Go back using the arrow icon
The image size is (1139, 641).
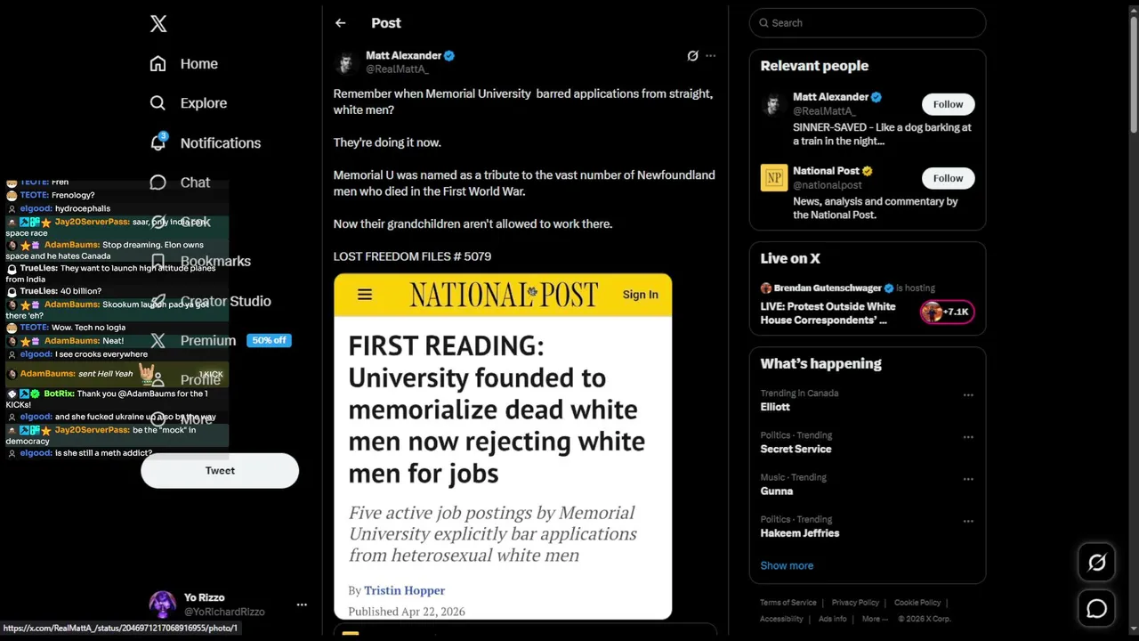pos(340,23)
